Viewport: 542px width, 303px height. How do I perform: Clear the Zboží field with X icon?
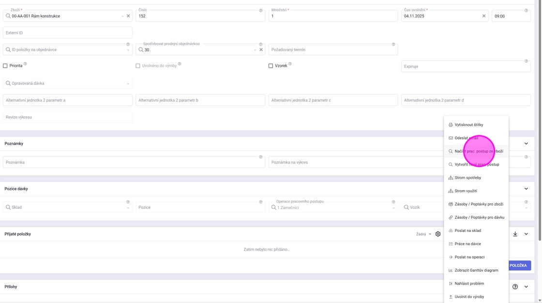[x=128, y=16]
